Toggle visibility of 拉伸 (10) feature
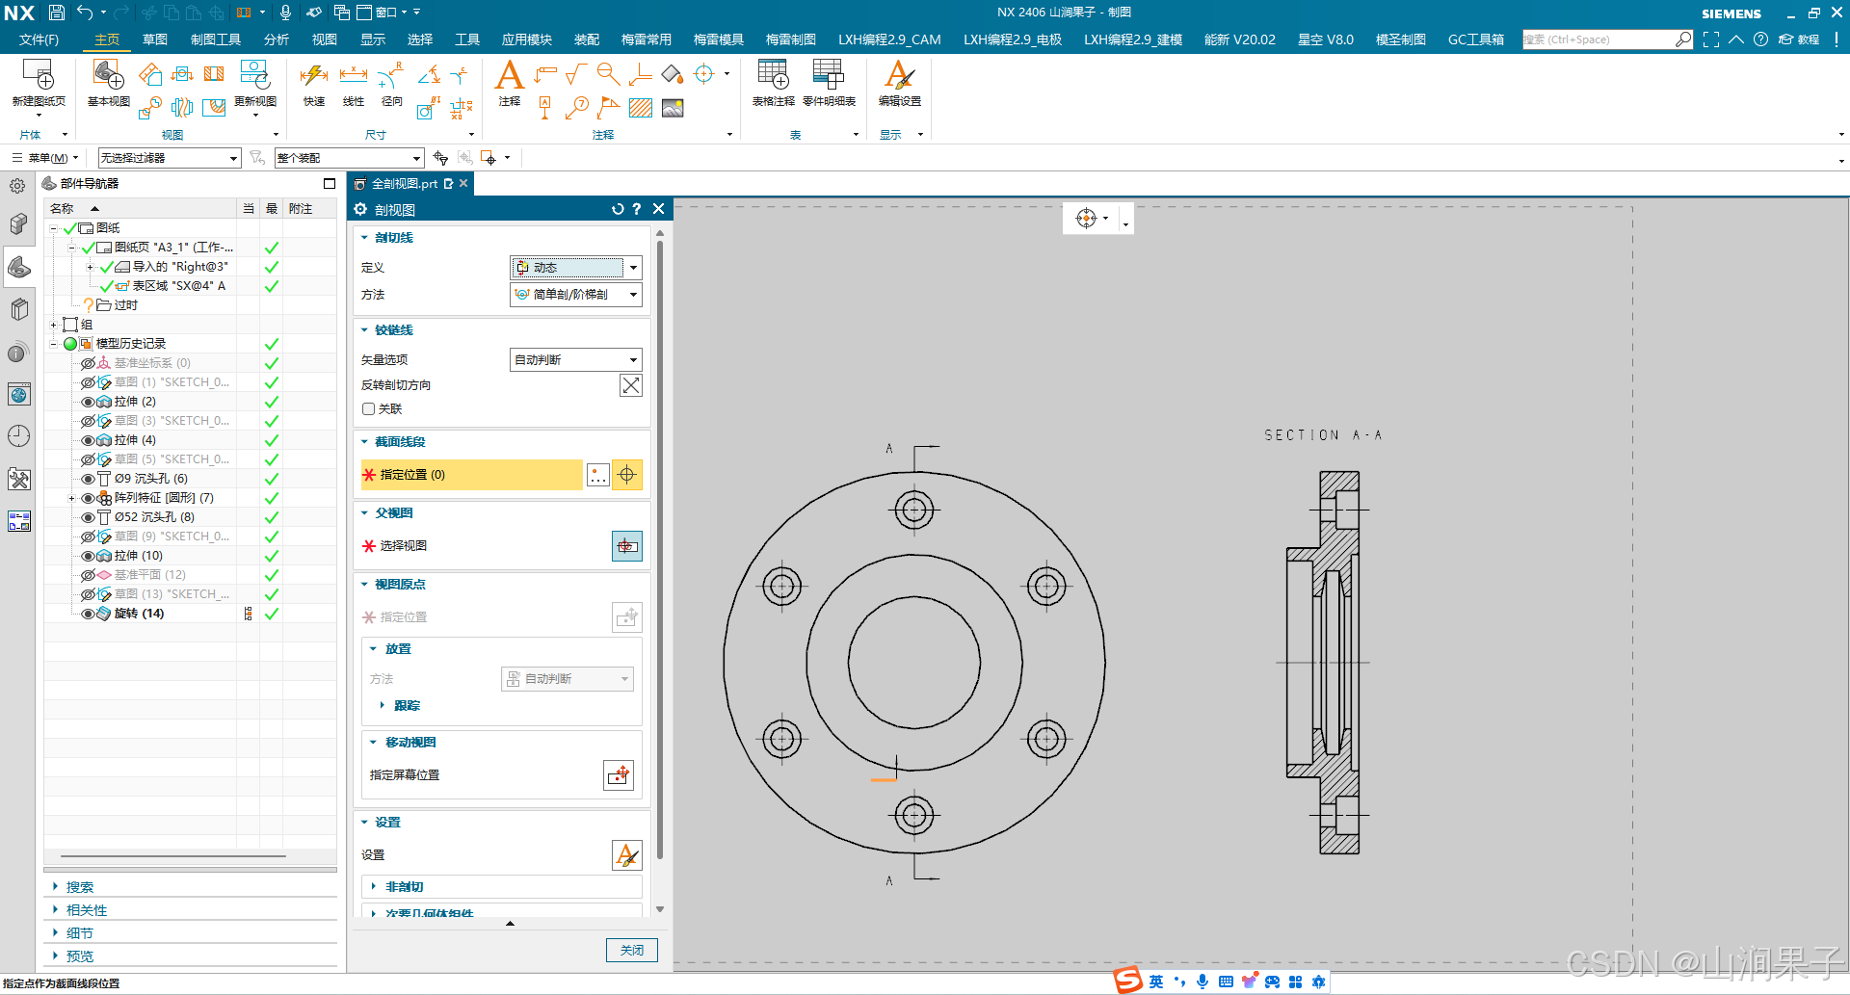Viewport: 1850px width, 995px height. (88, 556)
